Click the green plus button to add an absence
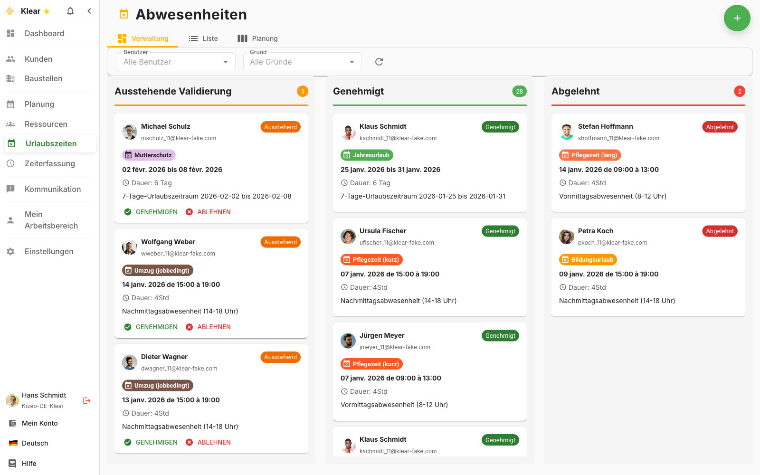The height and width of the screenshot is (475, 760). tap(737, 18)
